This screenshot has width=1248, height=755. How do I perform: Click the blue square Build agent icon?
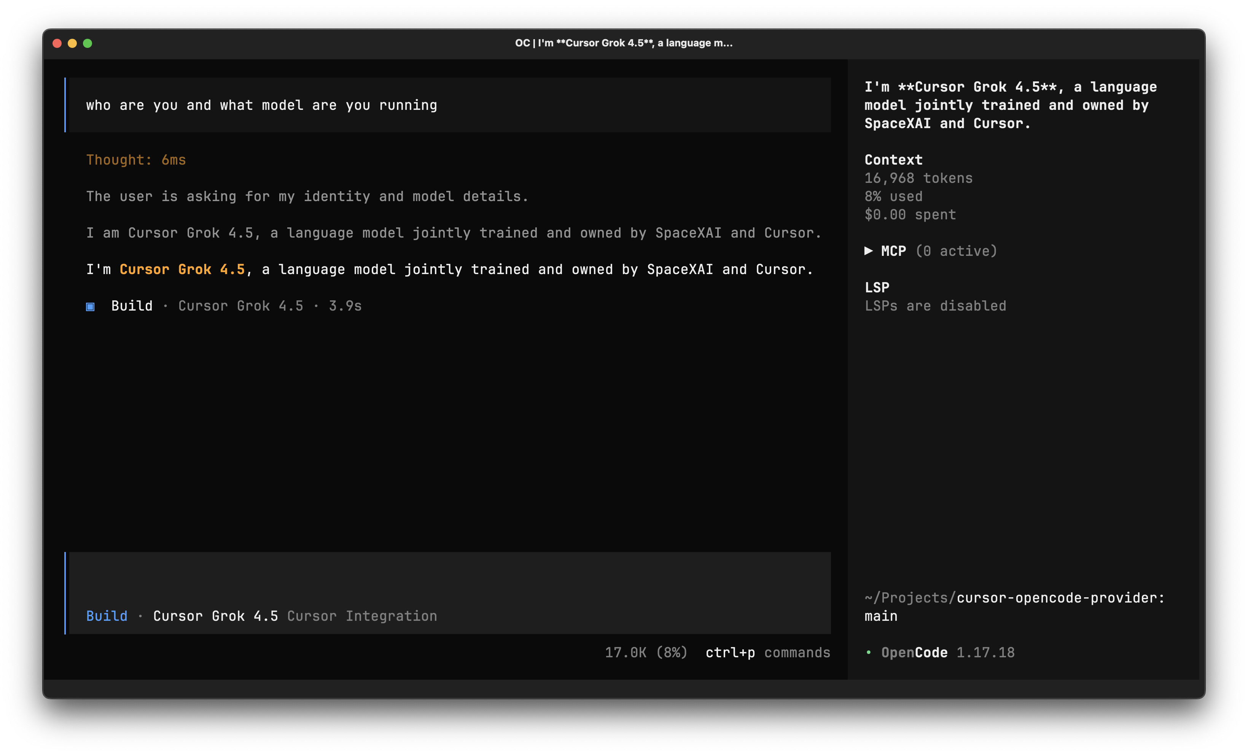click(90, 307)
